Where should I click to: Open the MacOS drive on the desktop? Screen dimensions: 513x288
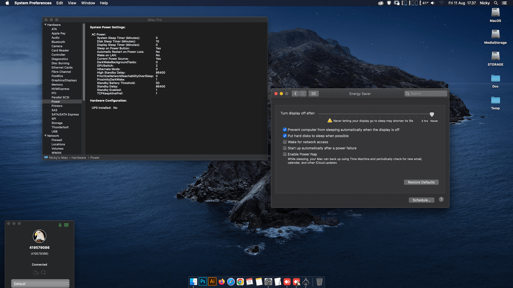click(495, 15)
